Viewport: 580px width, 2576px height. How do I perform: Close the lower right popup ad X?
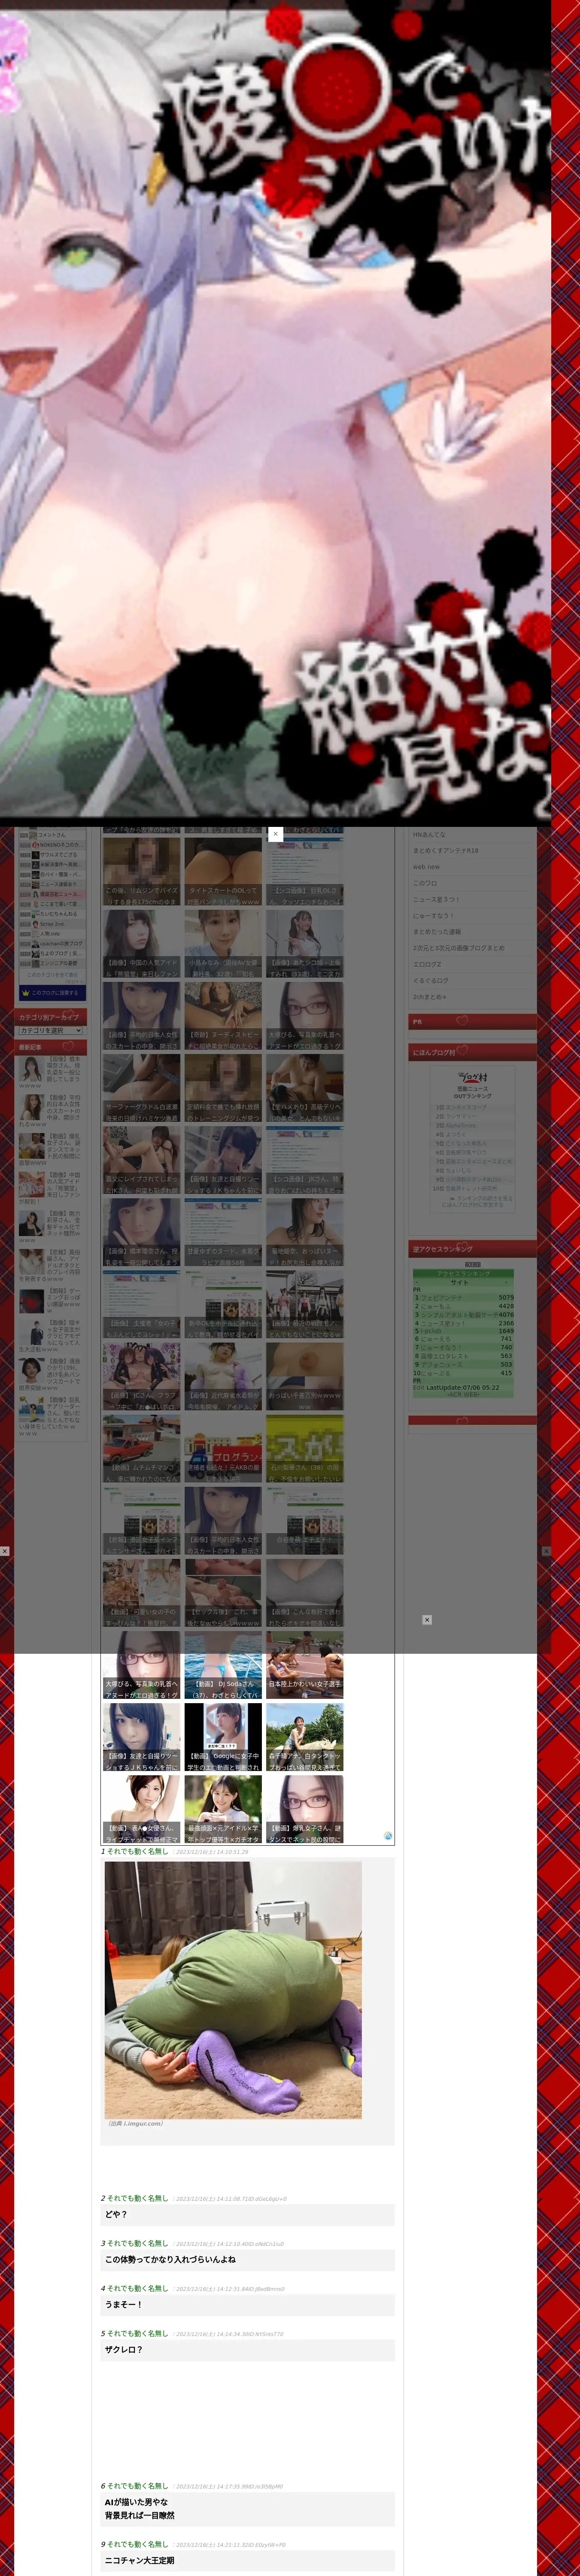pos(427,1619)
